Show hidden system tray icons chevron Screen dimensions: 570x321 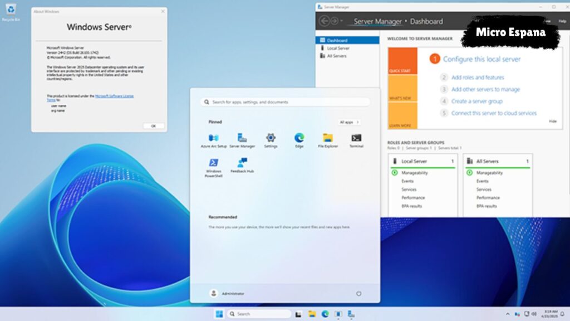click(x=508, y=314)
